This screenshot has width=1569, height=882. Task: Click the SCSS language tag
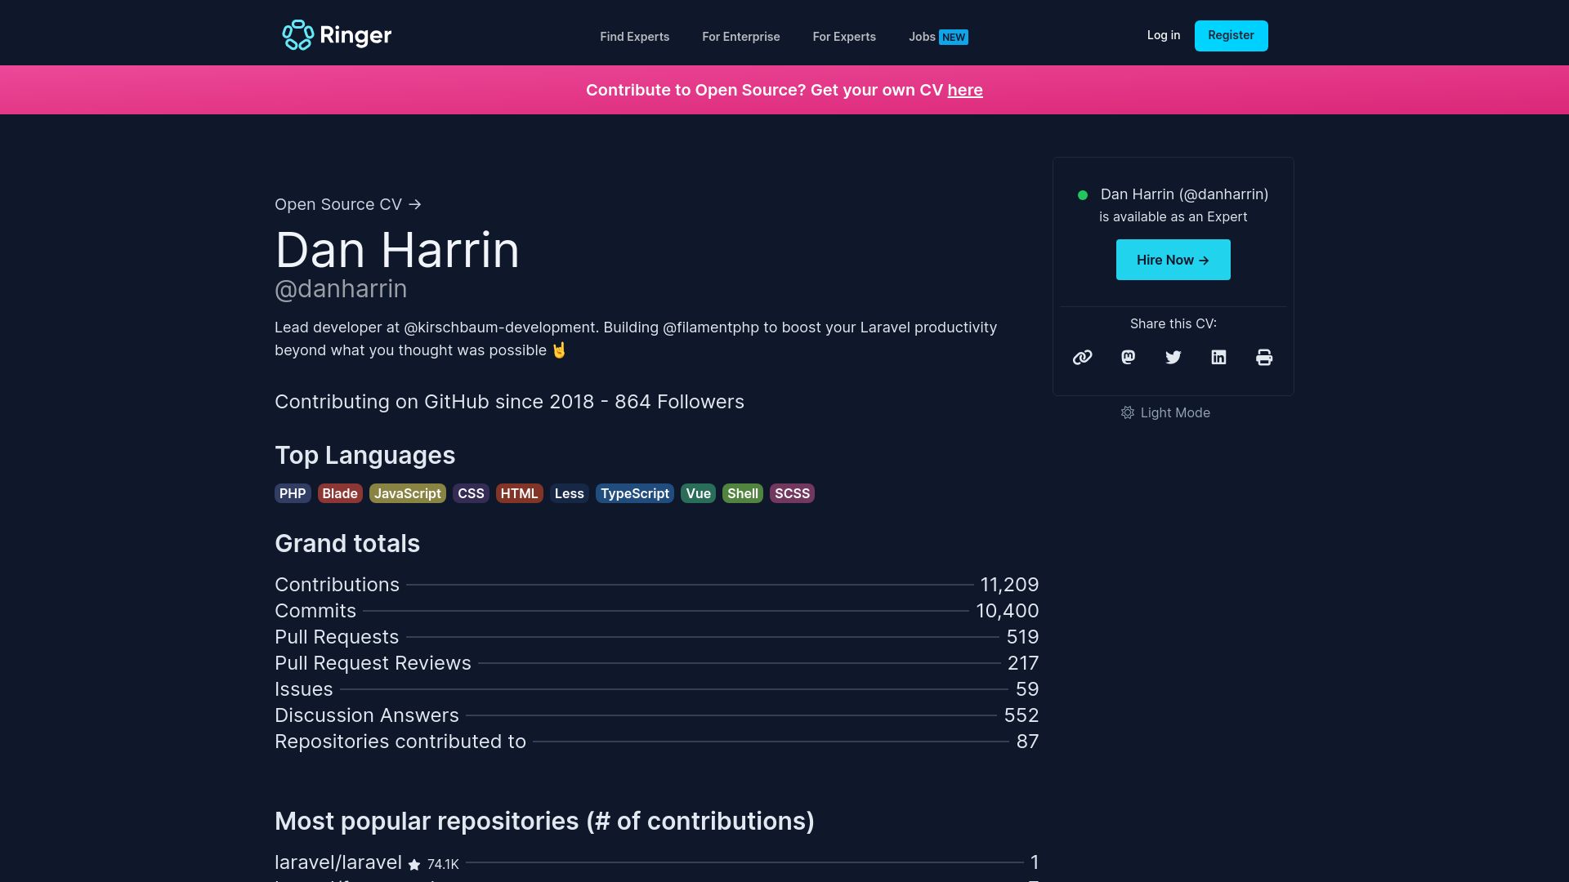coord(792,493)
